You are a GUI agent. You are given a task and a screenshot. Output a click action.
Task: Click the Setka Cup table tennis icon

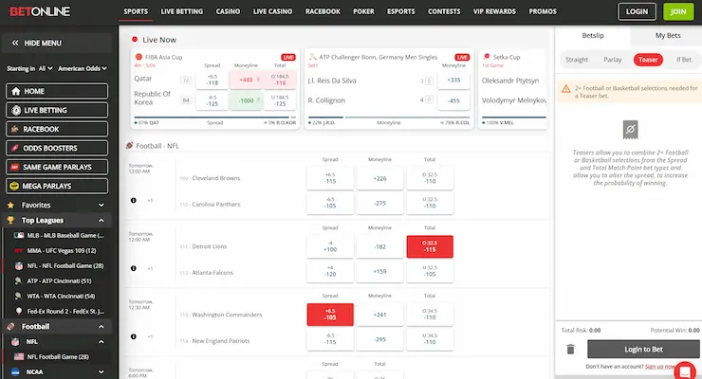tap(487, 57)
